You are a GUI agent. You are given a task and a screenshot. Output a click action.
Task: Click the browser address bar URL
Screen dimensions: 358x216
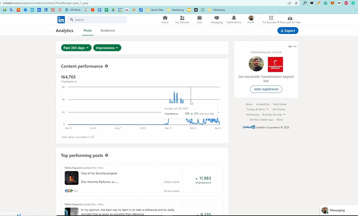tap(46, 3)
